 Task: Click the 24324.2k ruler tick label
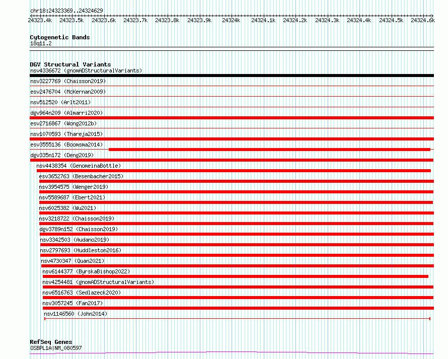pos(295,20)
